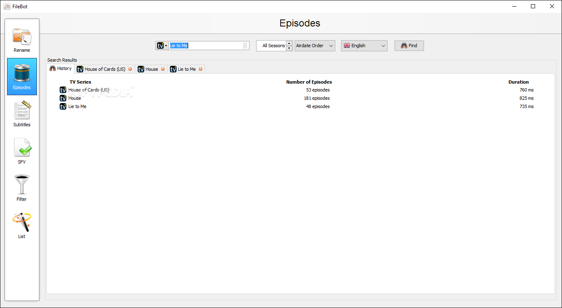Increase the season spinner value
This screenshot has width=562, height=308.
[289, 43]
